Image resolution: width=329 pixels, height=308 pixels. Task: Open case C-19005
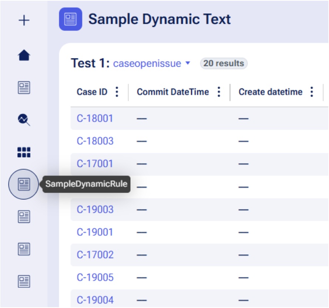pyautogui.click(x=95, y=278)
